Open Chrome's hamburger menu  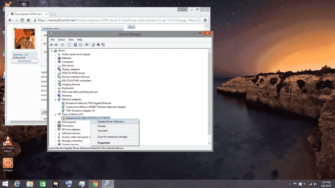tap(205, 20)
